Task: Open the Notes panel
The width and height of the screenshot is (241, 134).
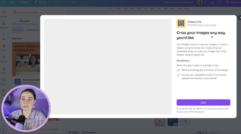Action: [73, 132]
